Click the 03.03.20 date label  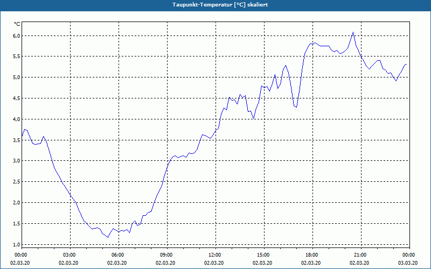408,263
